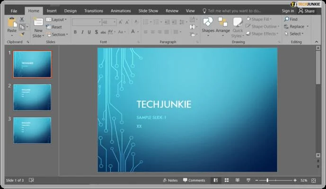The width and height of the screenshot is (326, 189).
Task: Select the Format Painter brush
Action: (x=22, y=34)
